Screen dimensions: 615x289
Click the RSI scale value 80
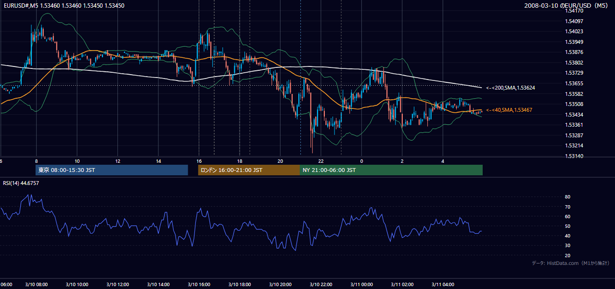tap(568, 197)
